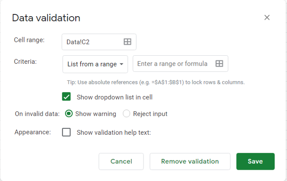Choose the 'Reject input' radio option
Screen dimensions: 287x181
click(126, 114)
